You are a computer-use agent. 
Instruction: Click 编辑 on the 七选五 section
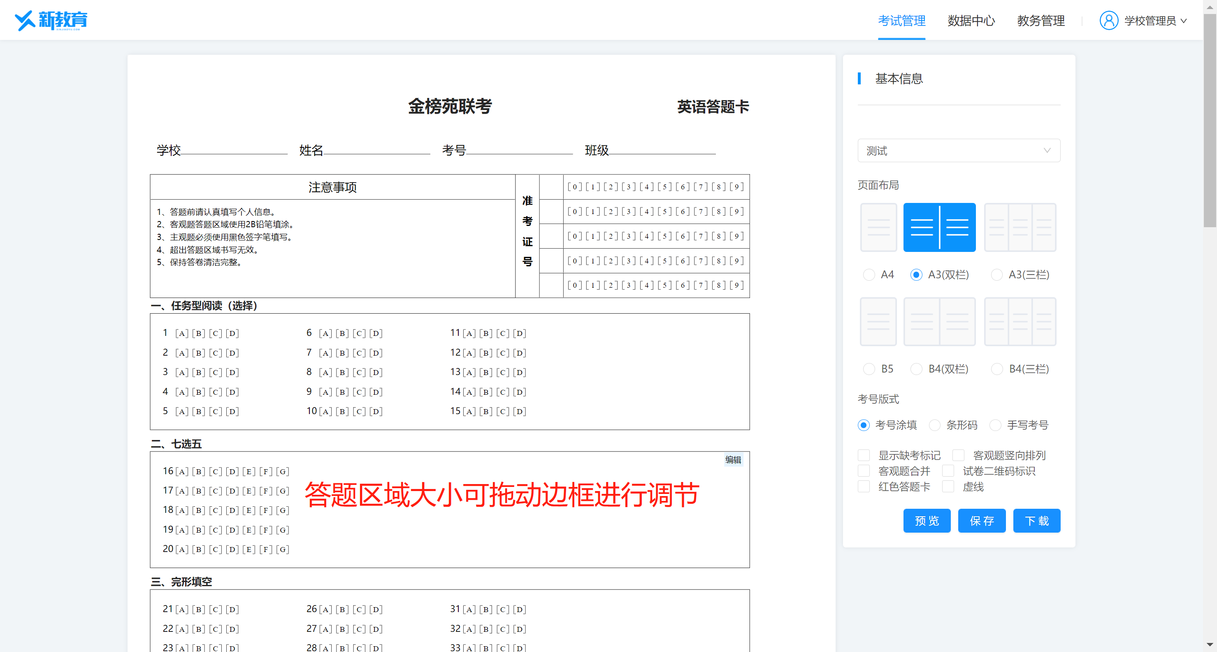click(733, 459)
